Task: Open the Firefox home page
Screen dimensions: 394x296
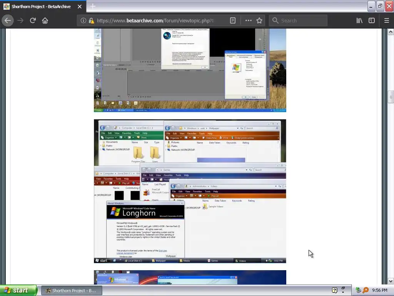Action: [45, 20]
